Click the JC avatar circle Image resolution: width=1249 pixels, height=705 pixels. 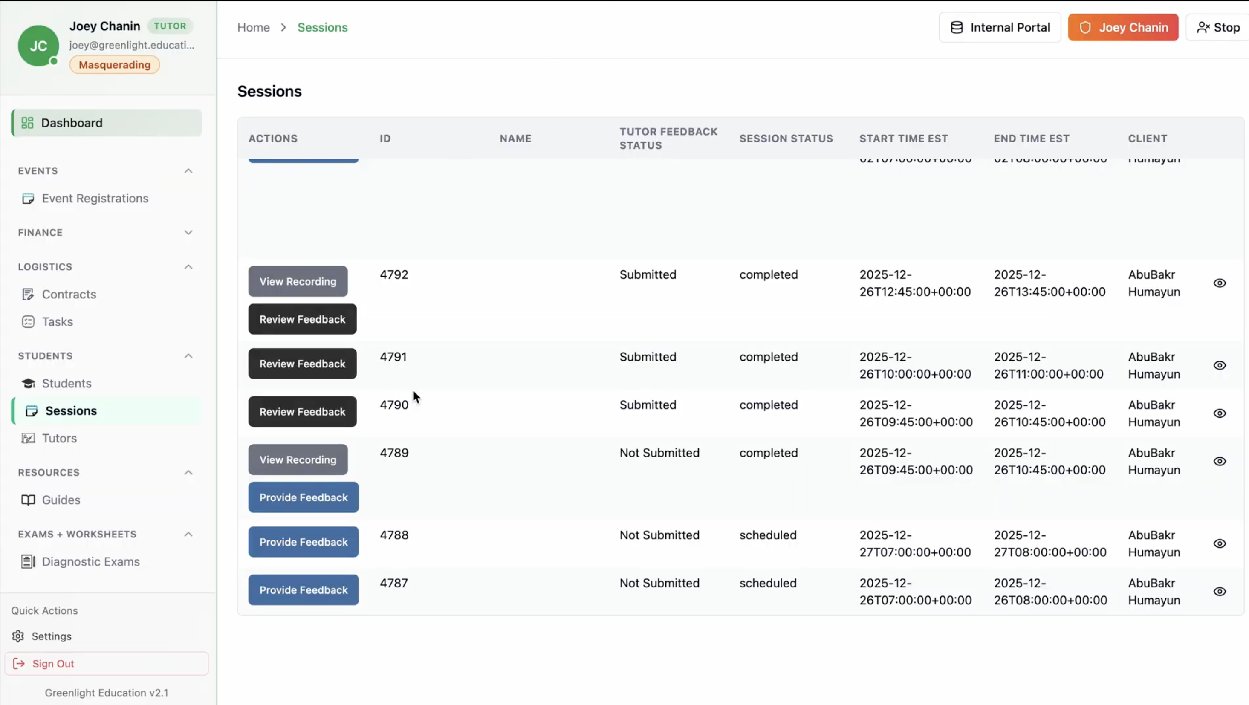[x=38, y=46]
